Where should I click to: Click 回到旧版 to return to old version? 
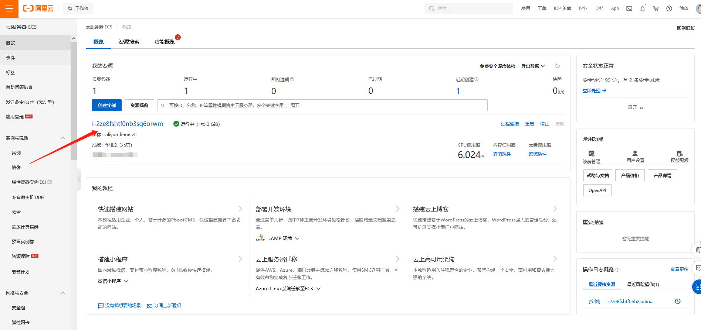coord(685,28)
